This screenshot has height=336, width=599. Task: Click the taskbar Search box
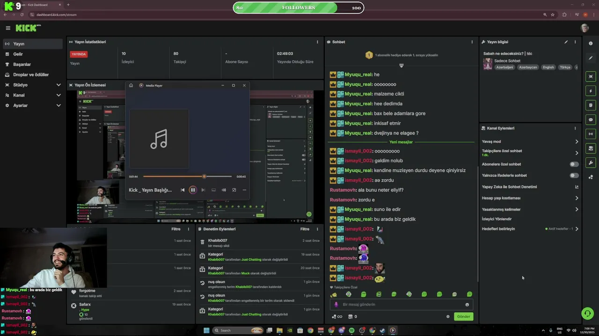(238, 330)
